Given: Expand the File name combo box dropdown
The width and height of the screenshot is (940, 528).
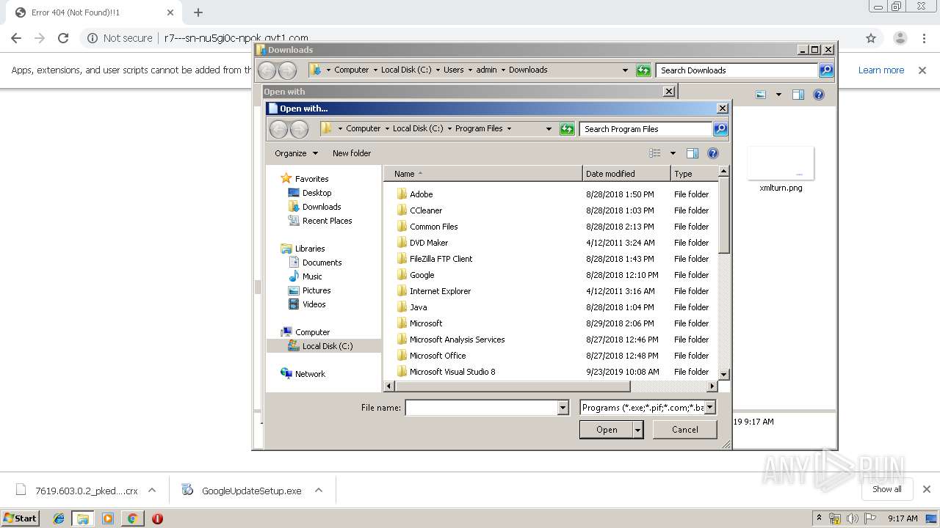Looking at the screenshot, I should point(563,408).
